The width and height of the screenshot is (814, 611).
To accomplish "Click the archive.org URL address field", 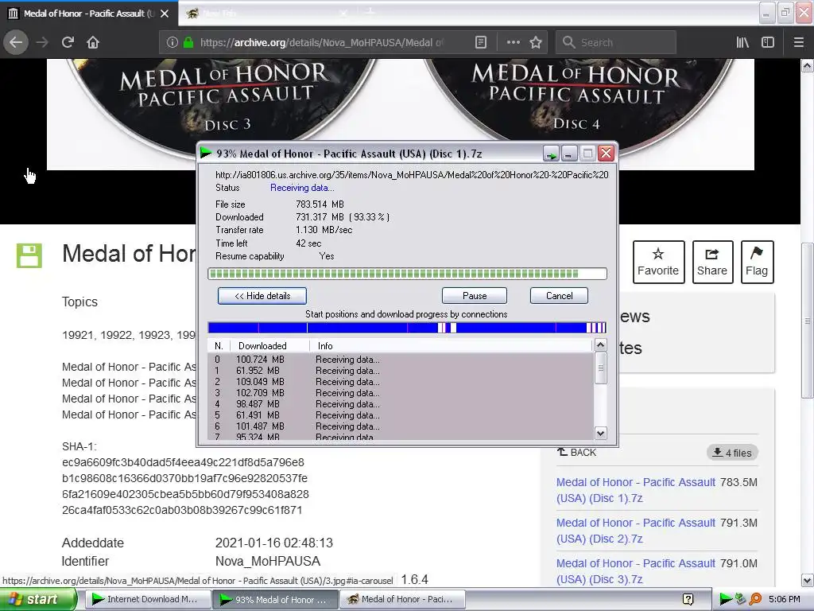I will [322, 43].
